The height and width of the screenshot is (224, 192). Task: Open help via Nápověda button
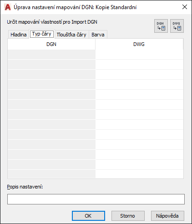pos(167,216)
